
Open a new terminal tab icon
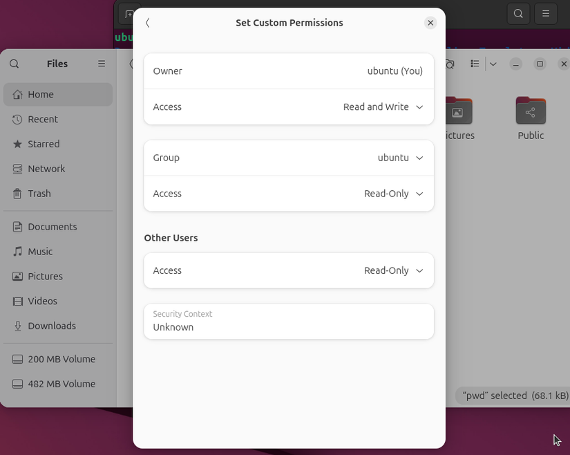click(x=127, y=13)
